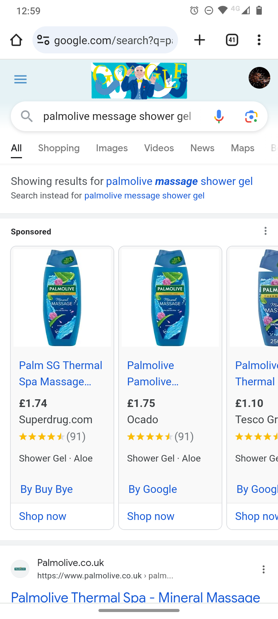This screenshot has width=278, height=619.
Task: Open Sponsored section three-dot options
Action: (265, 231)
